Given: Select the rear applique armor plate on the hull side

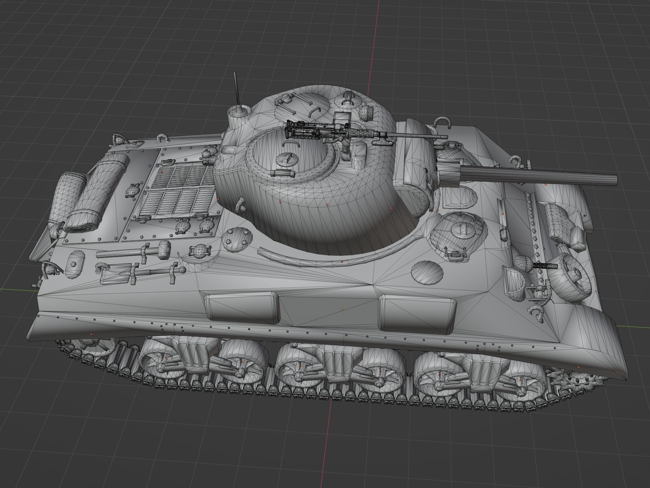Looking at the screenshot, I should pos(242,308).
